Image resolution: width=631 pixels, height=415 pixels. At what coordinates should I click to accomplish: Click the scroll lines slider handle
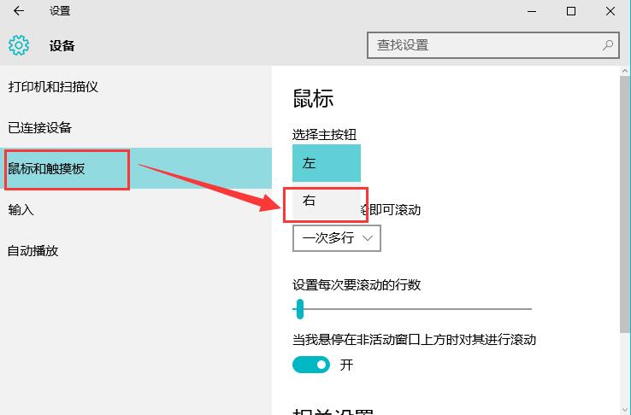[299, 309]
